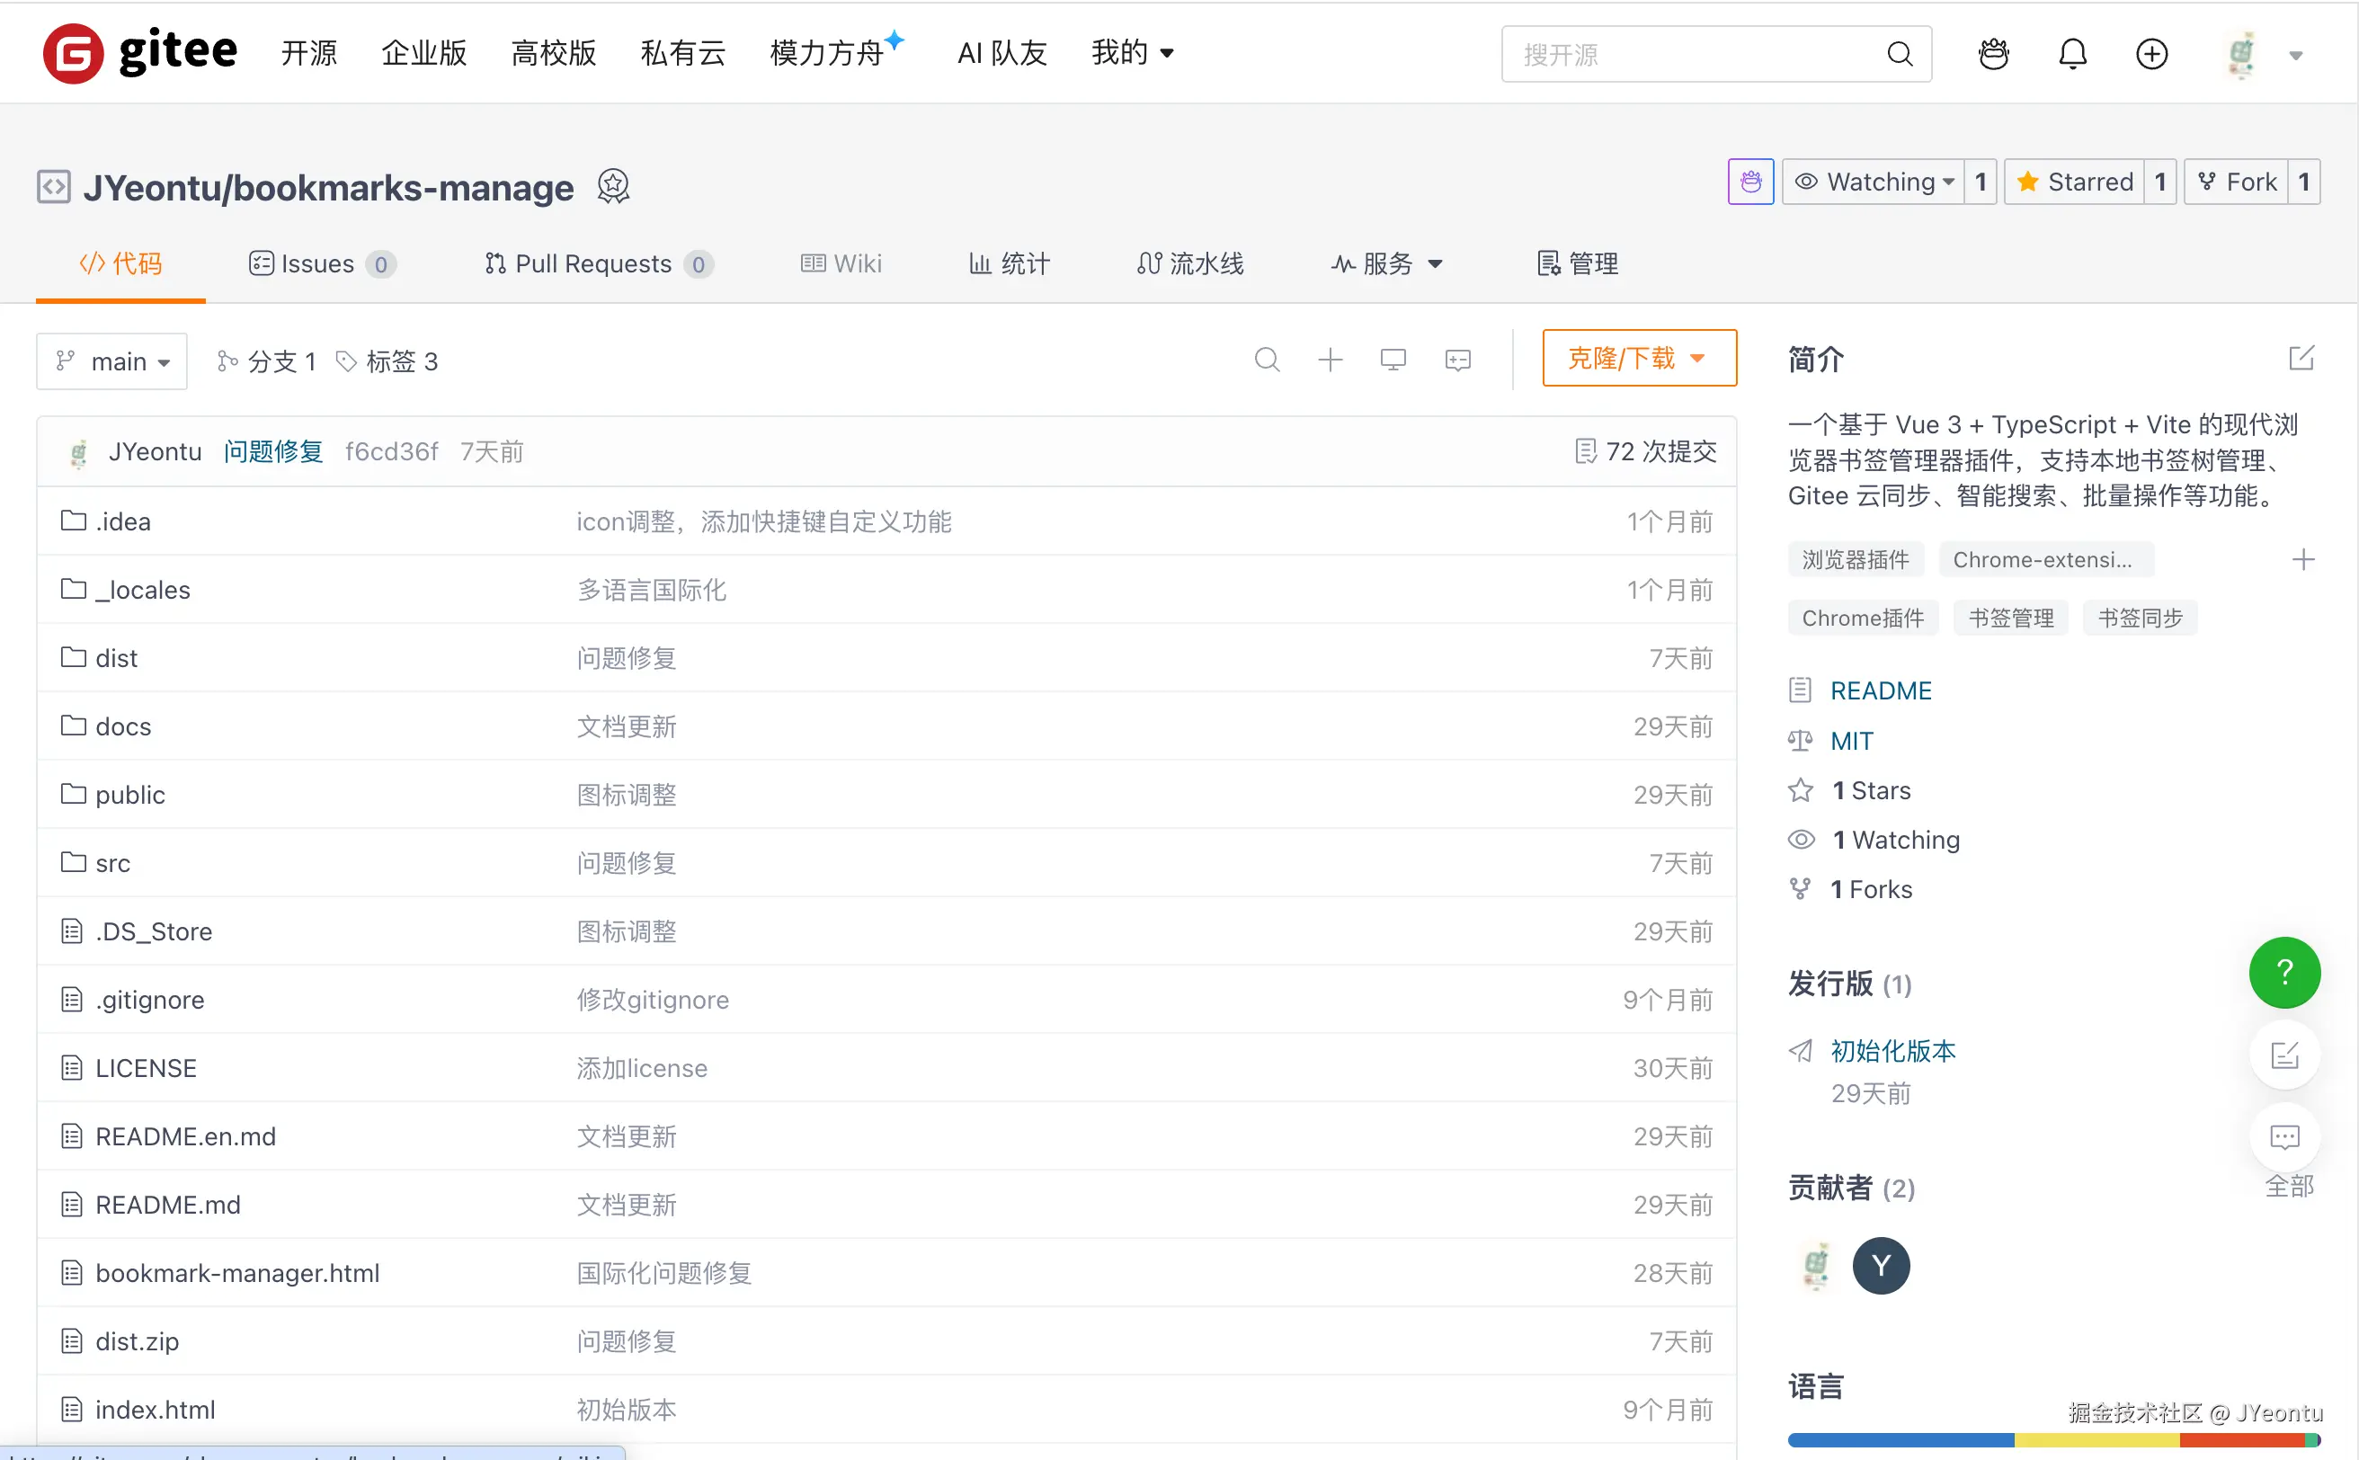The width and height of the screenshot is (2359, 1460).
Task: Expand the main branch selector
Action: [112, 362]
